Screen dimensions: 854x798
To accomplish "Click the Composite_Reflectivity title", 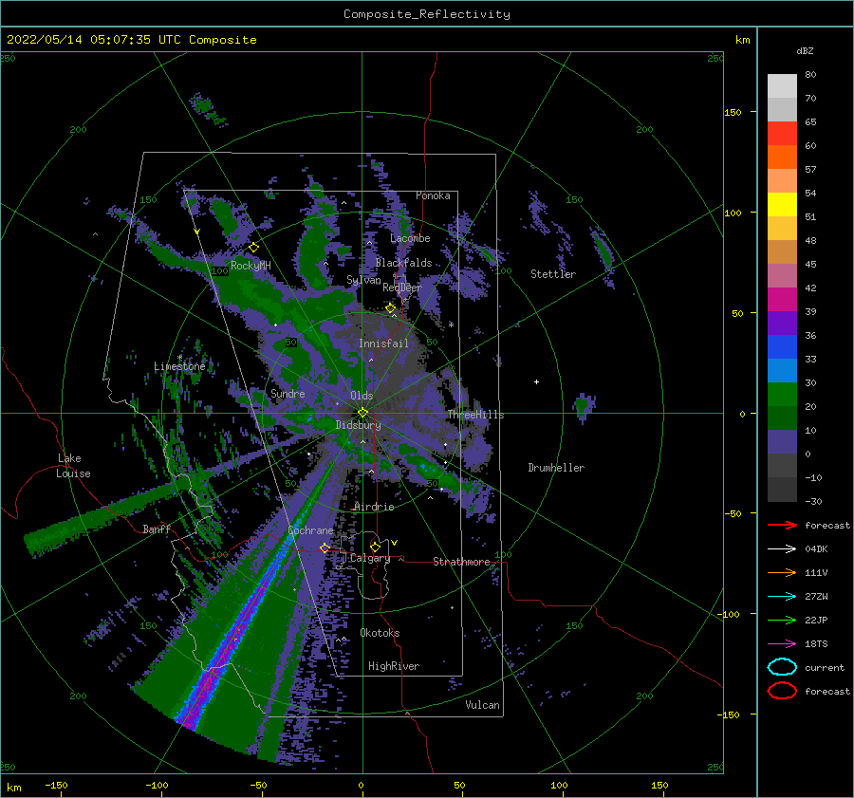I will pyautogui.click(x=427, y=14).
